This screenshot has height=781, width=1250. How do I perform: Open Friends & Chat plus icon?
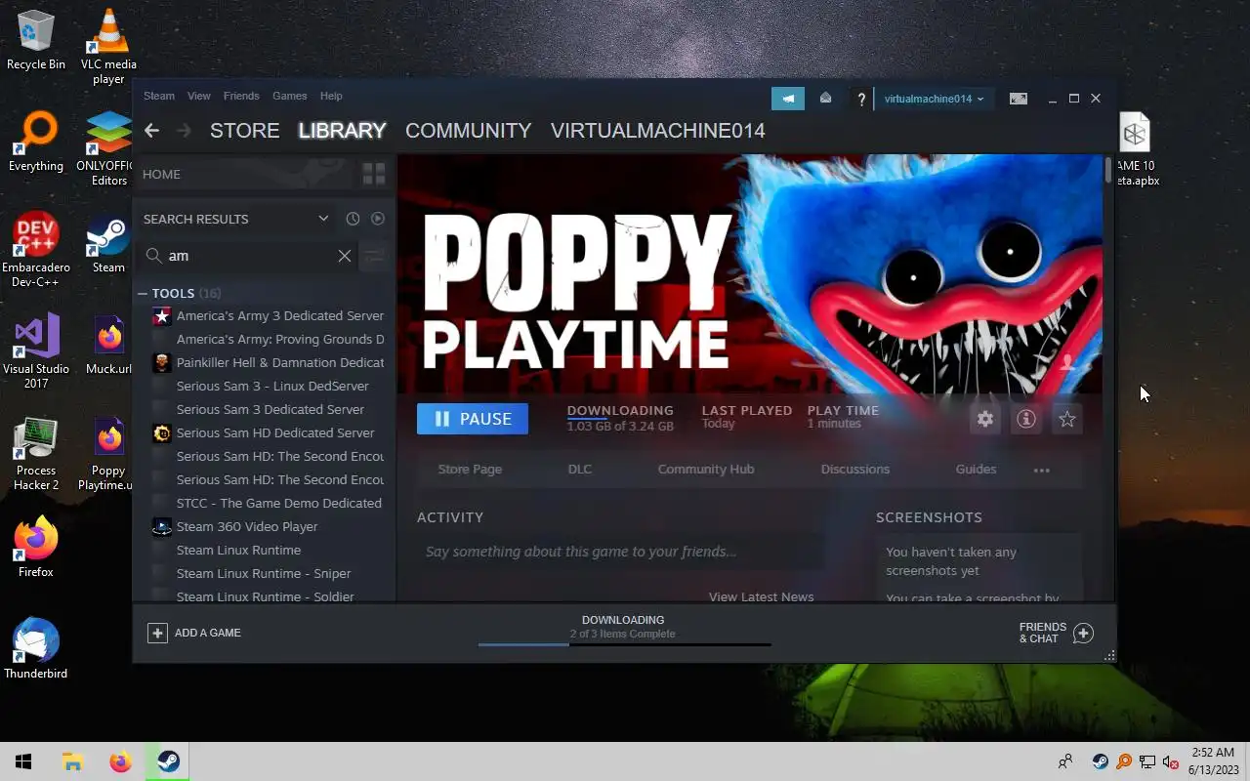pyautogui.click(x=1083, y=633)
